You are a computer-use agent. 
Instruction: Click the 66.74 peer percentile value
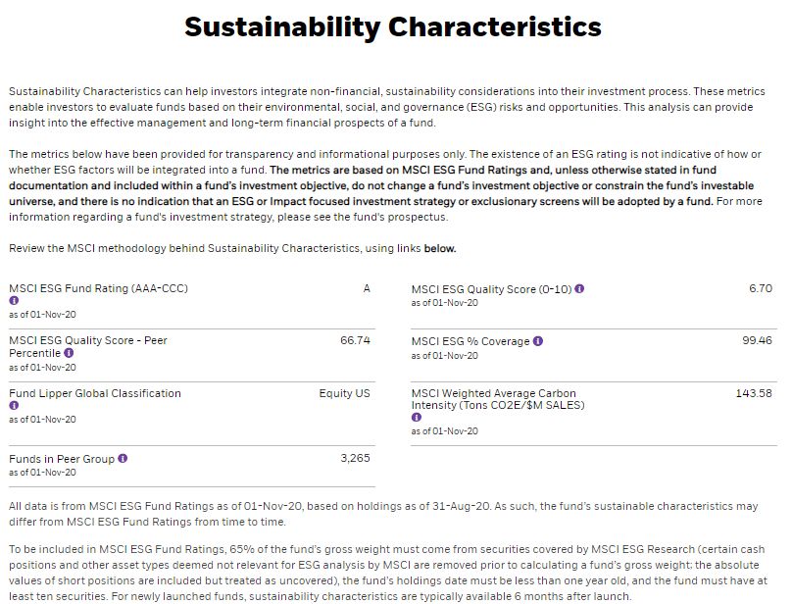[355, 340]
